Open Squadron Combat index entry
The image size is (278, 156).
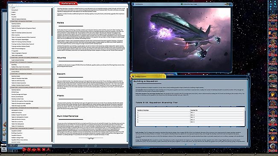[16, 131]
